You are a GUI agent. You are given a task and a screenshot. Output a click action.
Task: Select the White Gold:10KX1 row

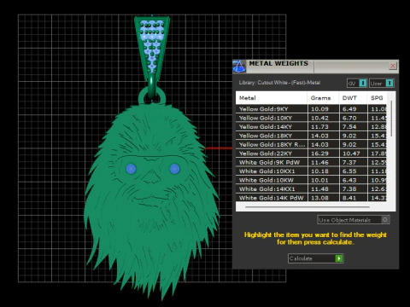tap(311, 171)
